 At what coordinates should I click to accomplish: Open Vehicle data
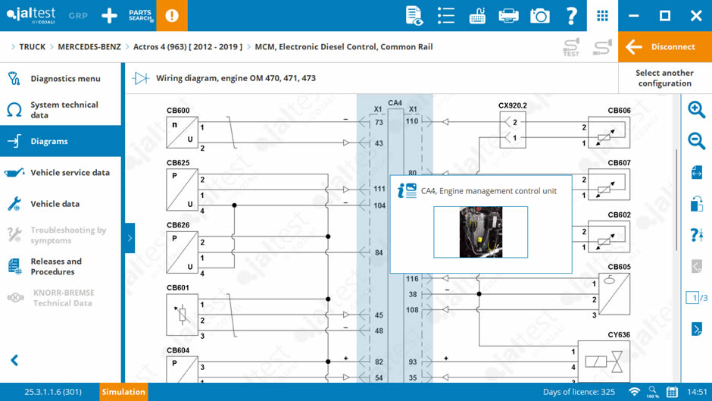pos(61,204)
